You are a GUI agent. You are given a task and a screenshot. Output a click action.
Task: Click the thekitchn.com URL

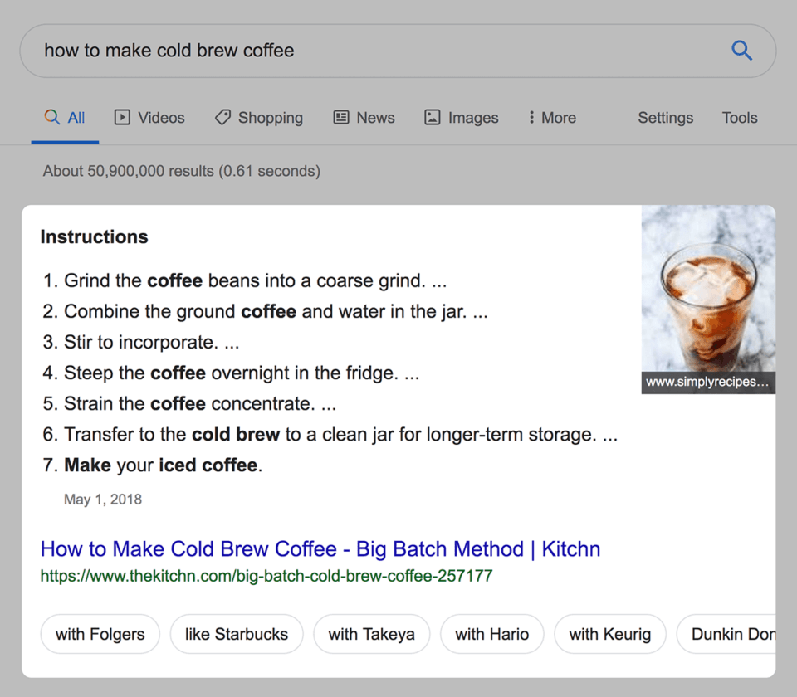[267, 576]
